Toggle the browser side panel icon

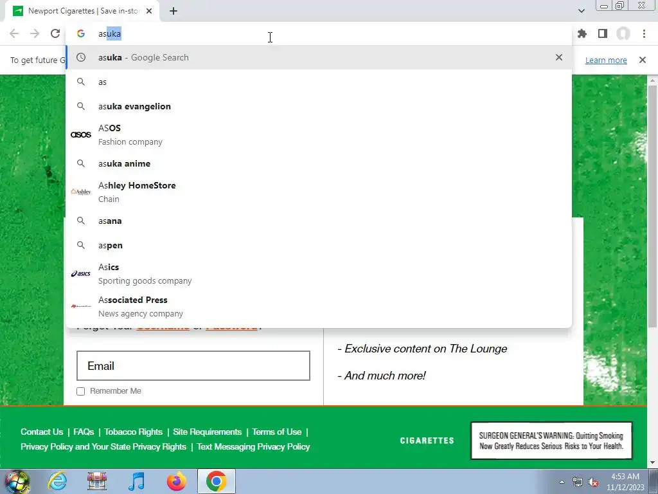(x=603, y=33)
